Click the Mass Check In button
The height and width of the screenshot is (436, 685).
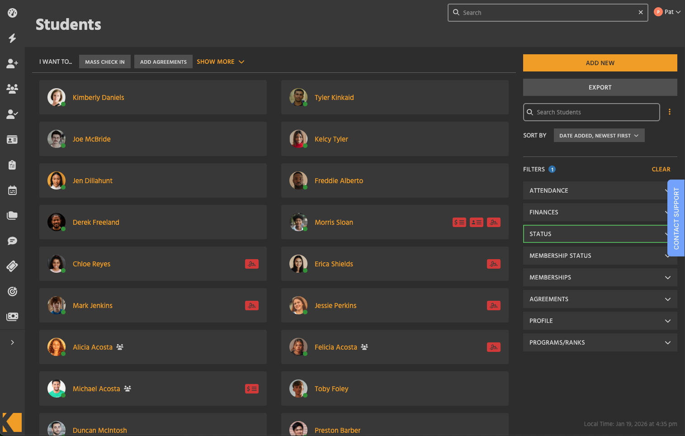pos(104,62)
